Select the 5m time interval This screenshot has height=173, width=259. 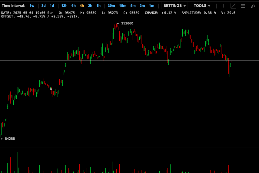pyautogui.click(x=133, y=6)
